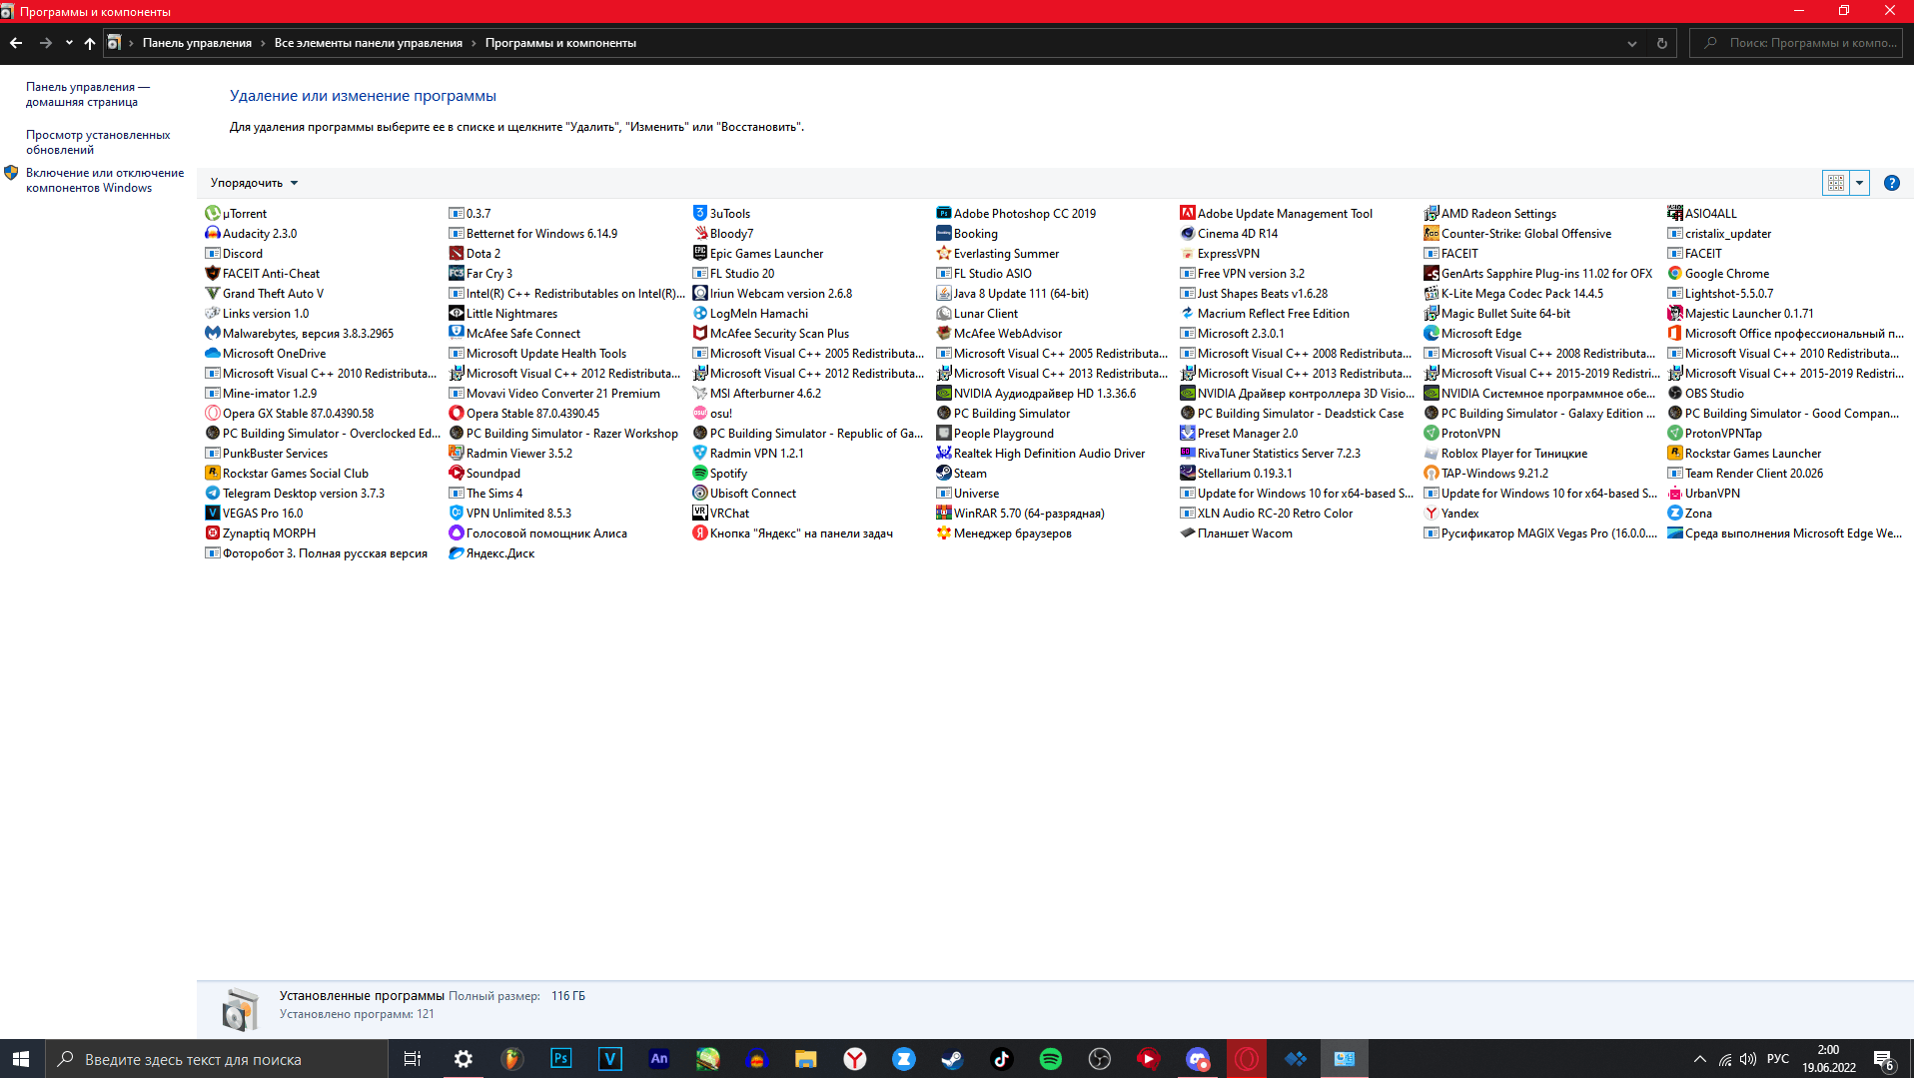Select Far Cry 3 entry
The width and height of the screenshot is (1914, 1078).
480,273
